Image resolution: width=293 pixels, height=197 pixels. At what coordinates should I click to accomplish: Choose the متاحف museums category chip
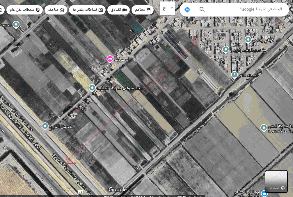click(x=56, y=10)
